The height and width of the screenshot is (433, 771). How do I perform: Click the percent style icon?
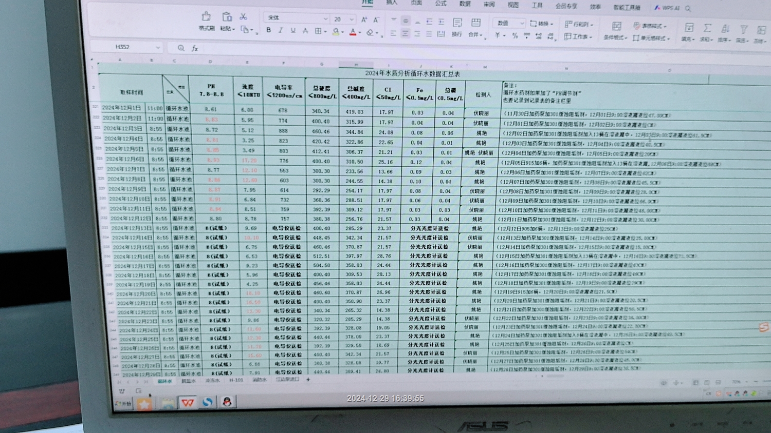pos(515,36)
